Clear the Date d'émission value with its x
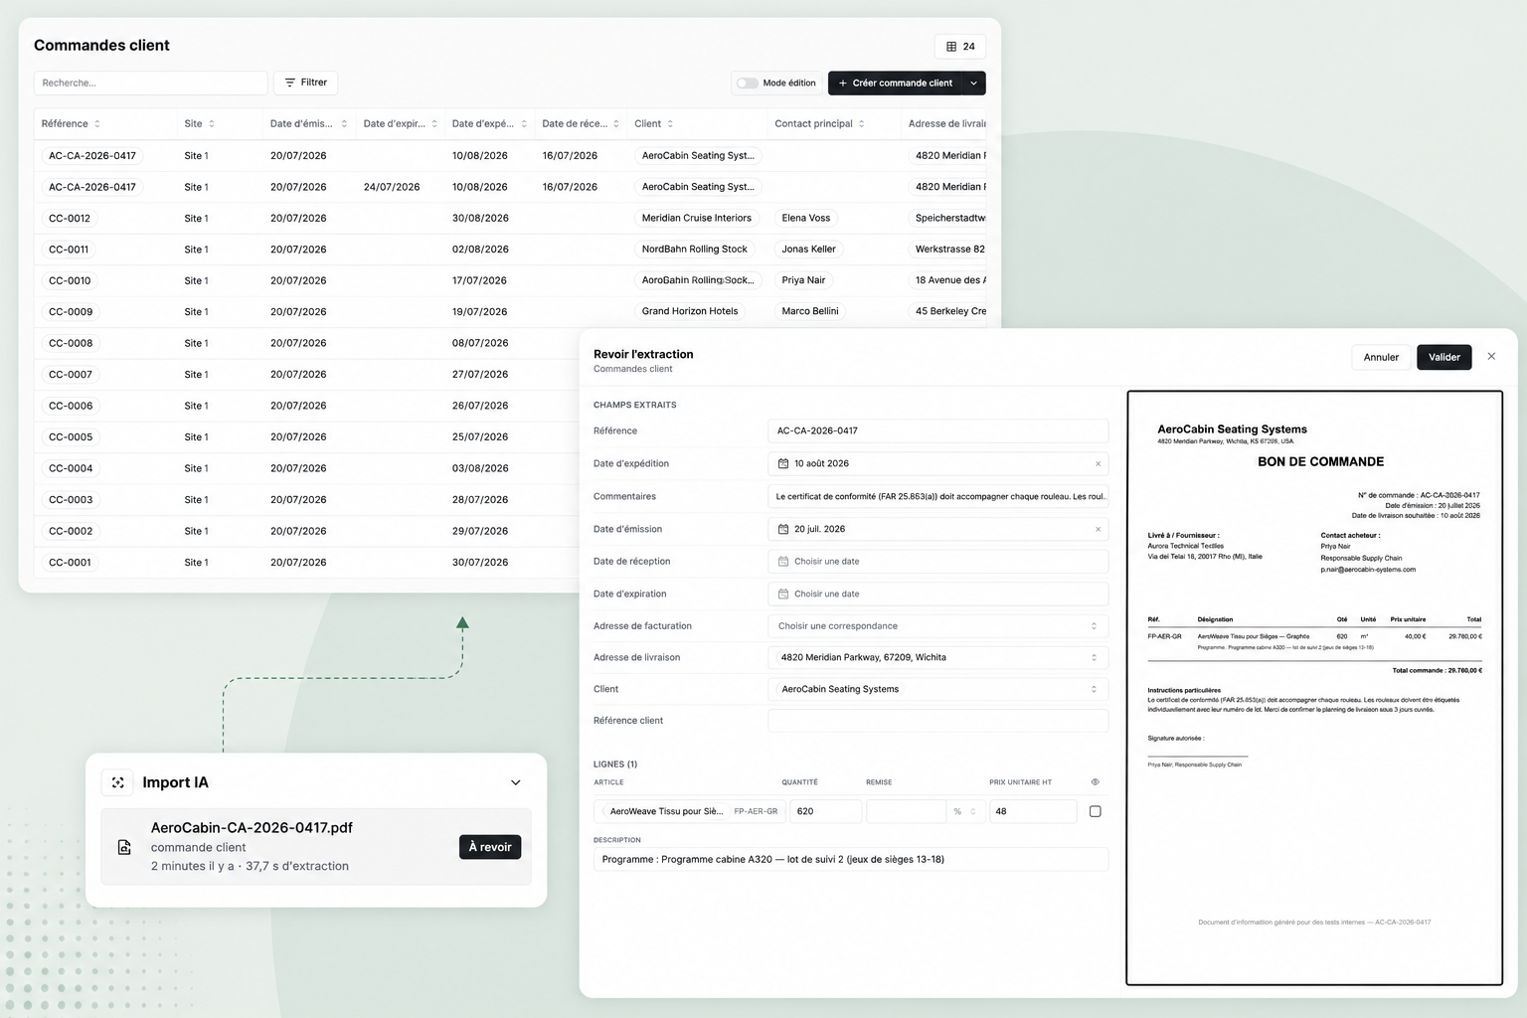The height and width of the screenshot is (1018, 1527). click(x=1098, y=529)
